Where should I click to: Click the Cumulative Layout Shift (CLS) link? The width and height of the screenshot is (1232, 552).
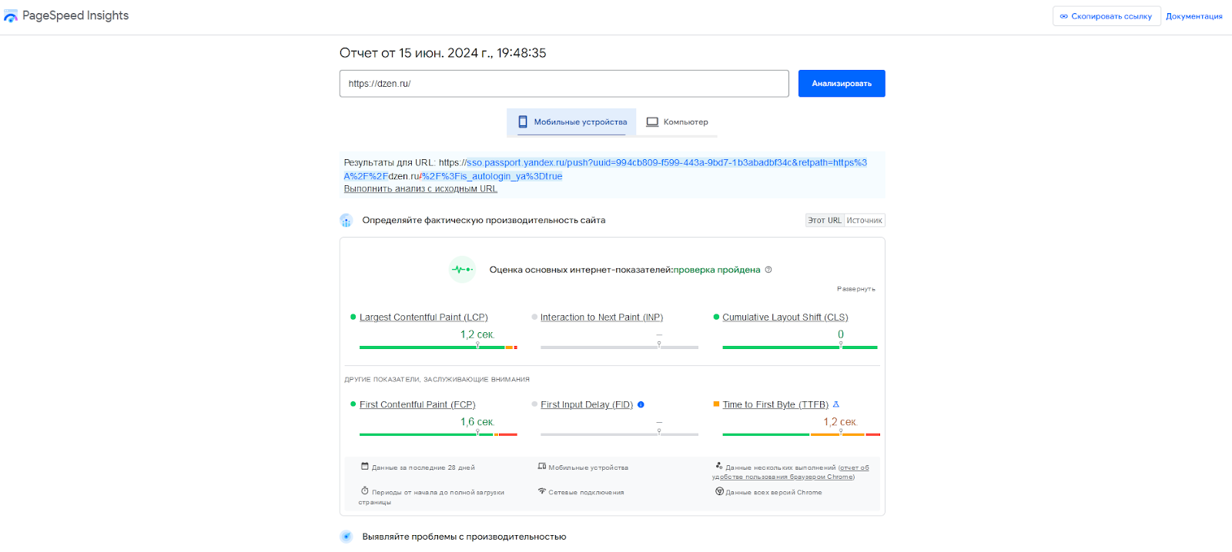785,318
